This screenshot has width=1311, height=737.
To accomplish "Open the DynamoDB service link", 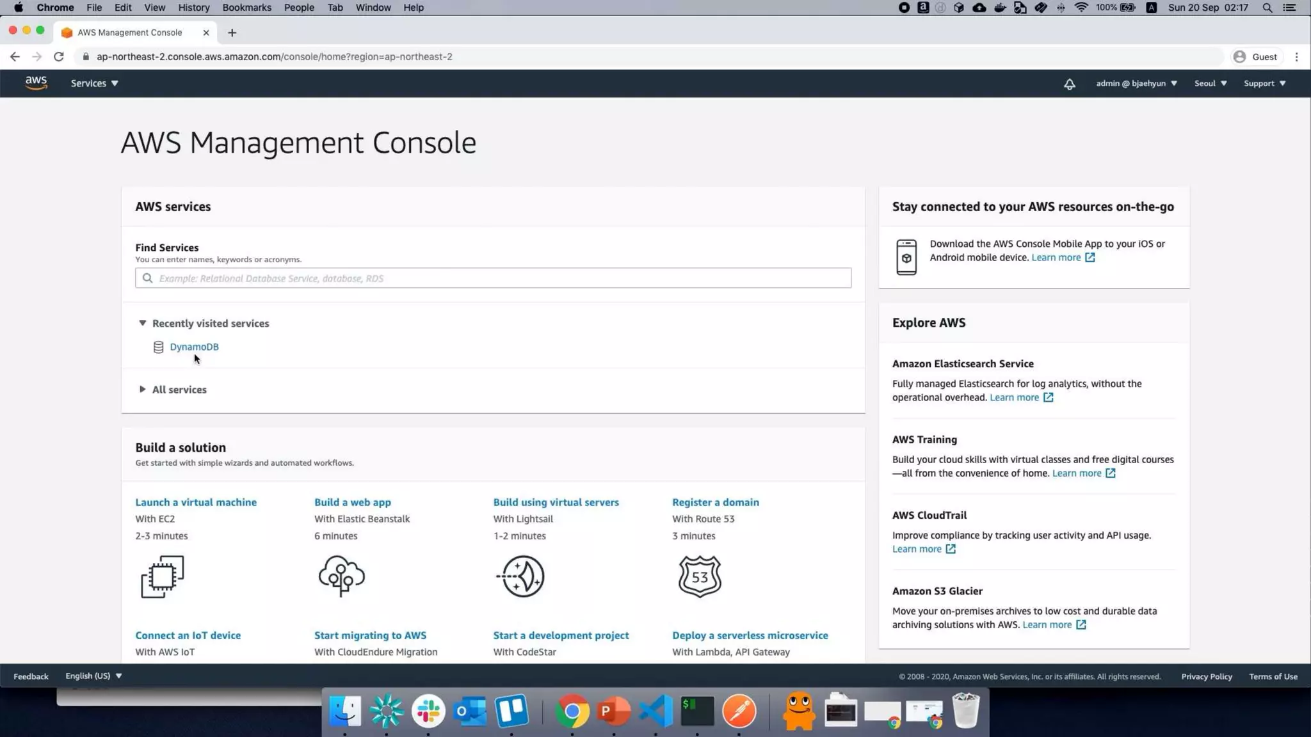I will coord(194,347).
